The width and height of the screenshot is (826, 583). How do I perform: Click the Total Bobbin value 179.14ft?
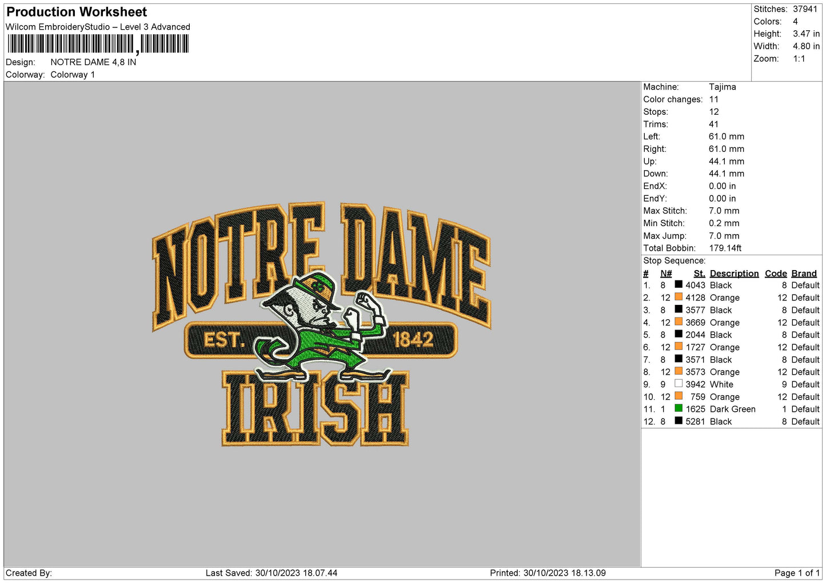pyautogui.click(x=725, y=248)
